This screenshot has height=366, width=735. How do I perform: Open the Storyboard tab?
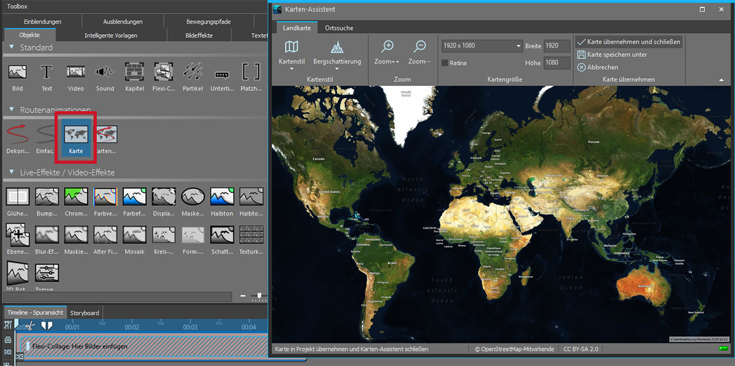pyautogui.click(x=85, y=313)
